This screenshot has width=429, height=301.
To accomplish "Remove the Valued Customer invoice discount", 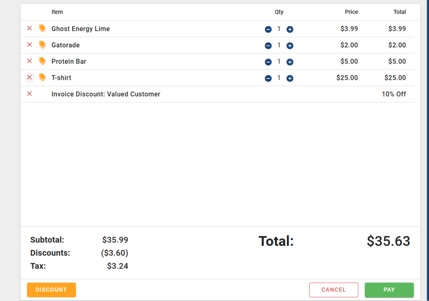I will (29, 94).
